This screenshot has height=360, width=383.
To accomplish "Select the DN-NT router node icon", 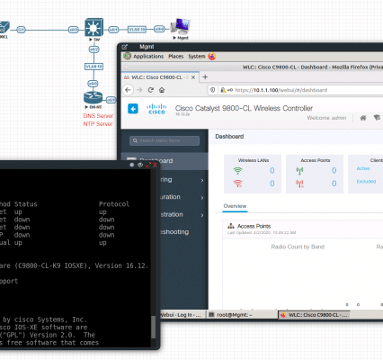I will 93,97.
